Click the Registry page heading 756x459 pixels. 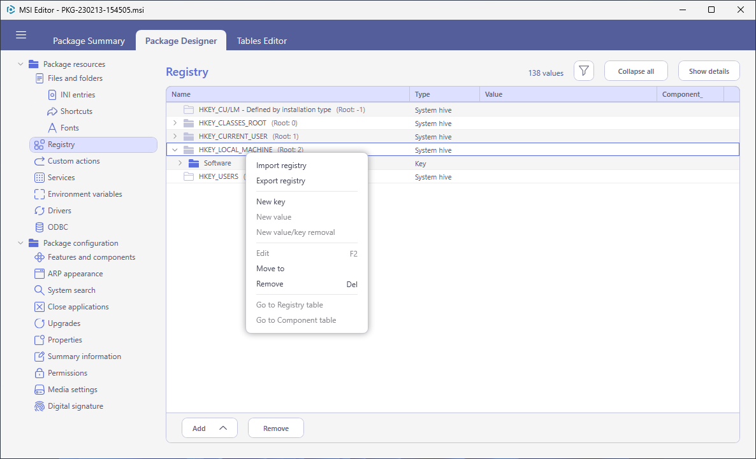[187, 72]
